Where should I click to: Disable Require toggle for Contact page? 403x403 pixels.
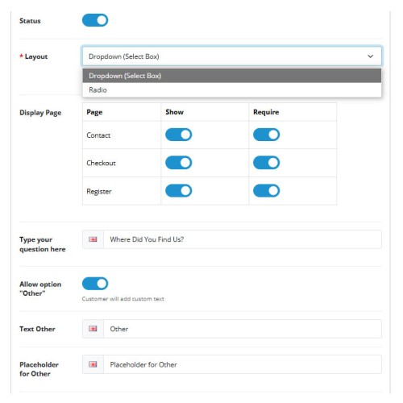[266, 135]
